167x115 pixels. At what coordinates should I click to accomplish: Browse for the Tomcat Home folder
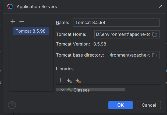[x=155, y=34]
